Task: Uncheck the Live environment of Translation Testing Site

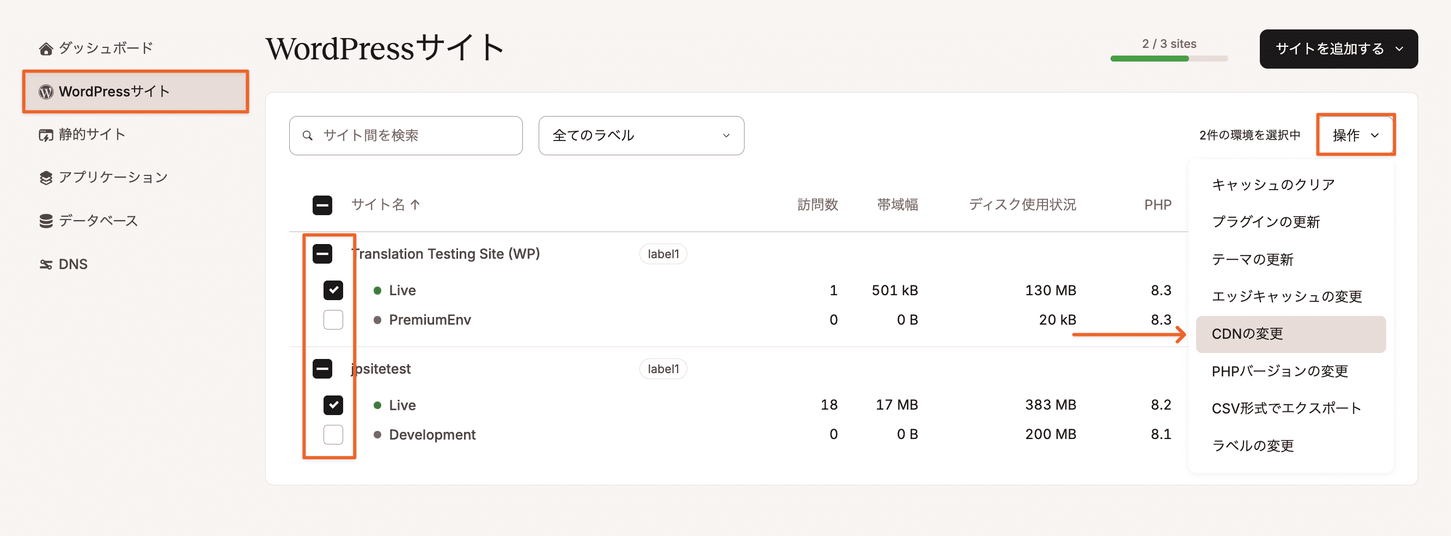Action: (333, 290)
